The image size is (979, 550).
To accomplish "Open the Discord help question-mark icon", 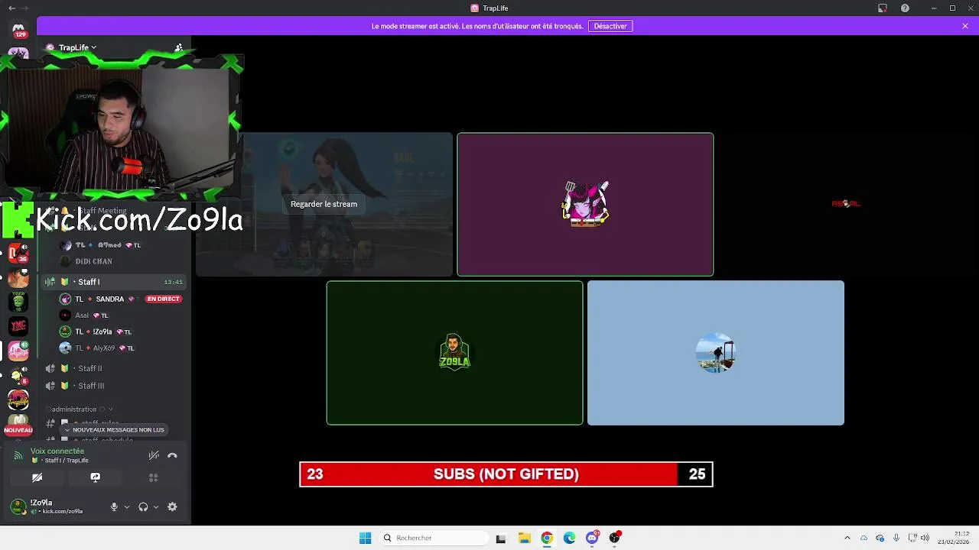I will click(905, 8).
